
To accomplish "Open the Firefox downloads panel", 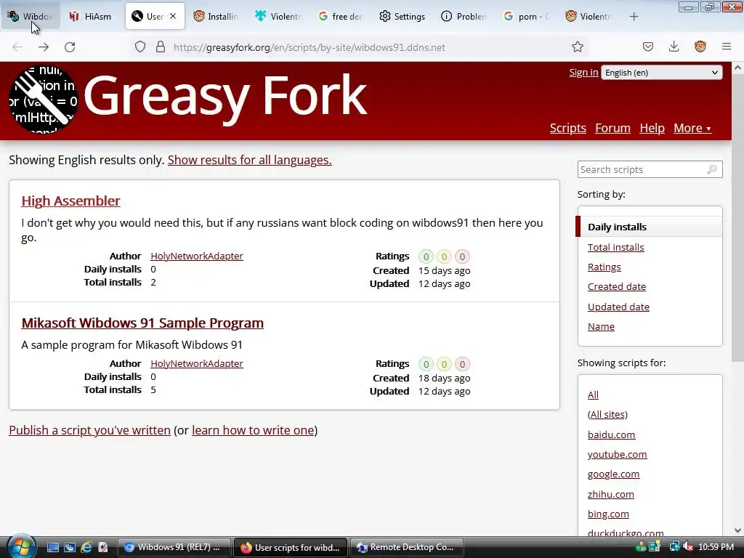I will coord(674,46).
